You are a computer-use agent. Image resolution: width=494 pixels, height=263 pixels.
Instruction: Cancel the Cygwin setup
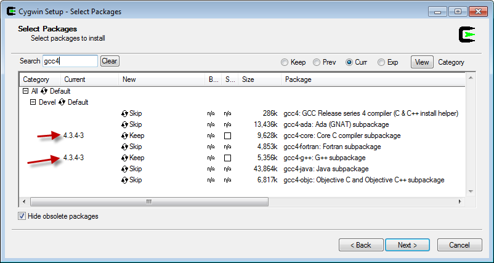[x=460, y=245]
